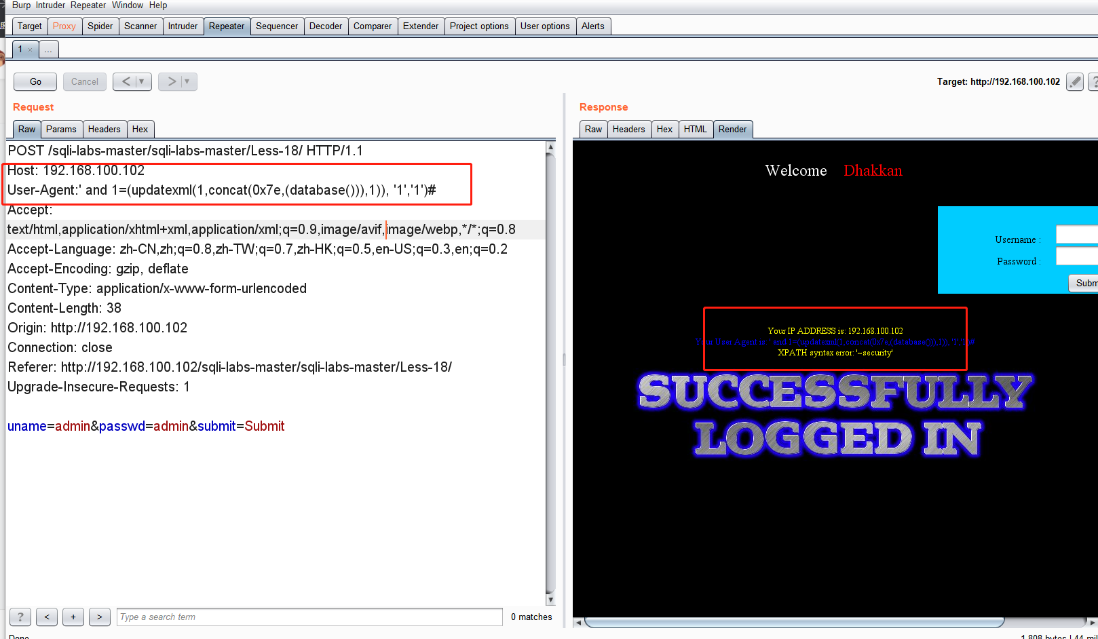
Task: Show the request Raw view
Action: (x=27, y=129)
